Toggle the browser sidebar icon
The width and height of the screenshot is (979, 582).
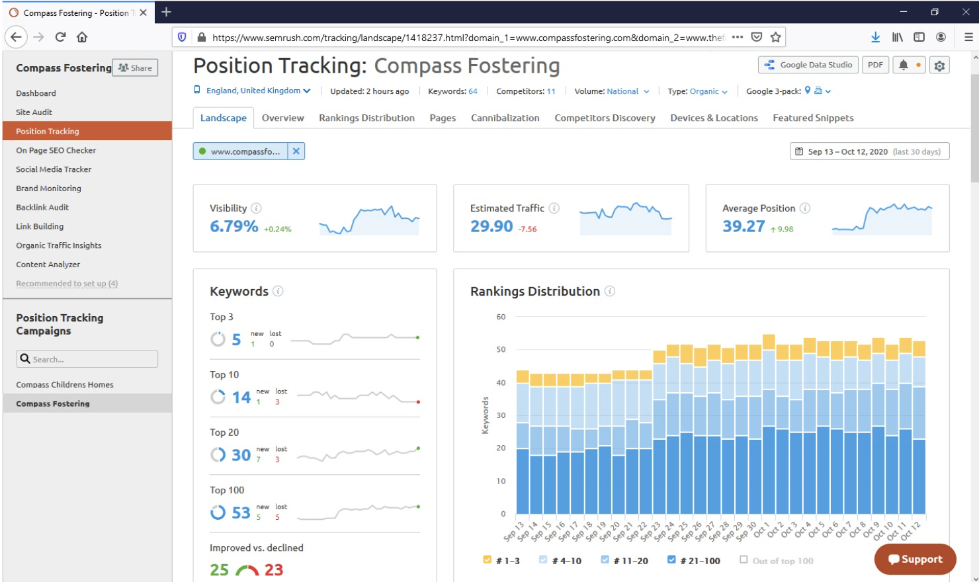(919, 37)
